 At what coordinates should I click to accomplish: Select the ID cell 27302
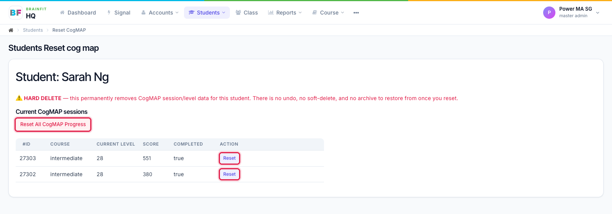coord(28,174)
